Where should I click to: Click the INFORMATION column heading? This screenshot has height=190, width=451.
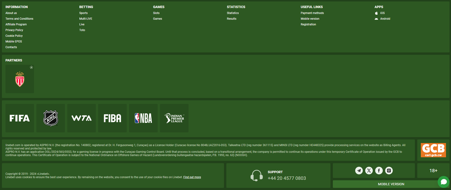pyautogui.click(x=17, y=7)
